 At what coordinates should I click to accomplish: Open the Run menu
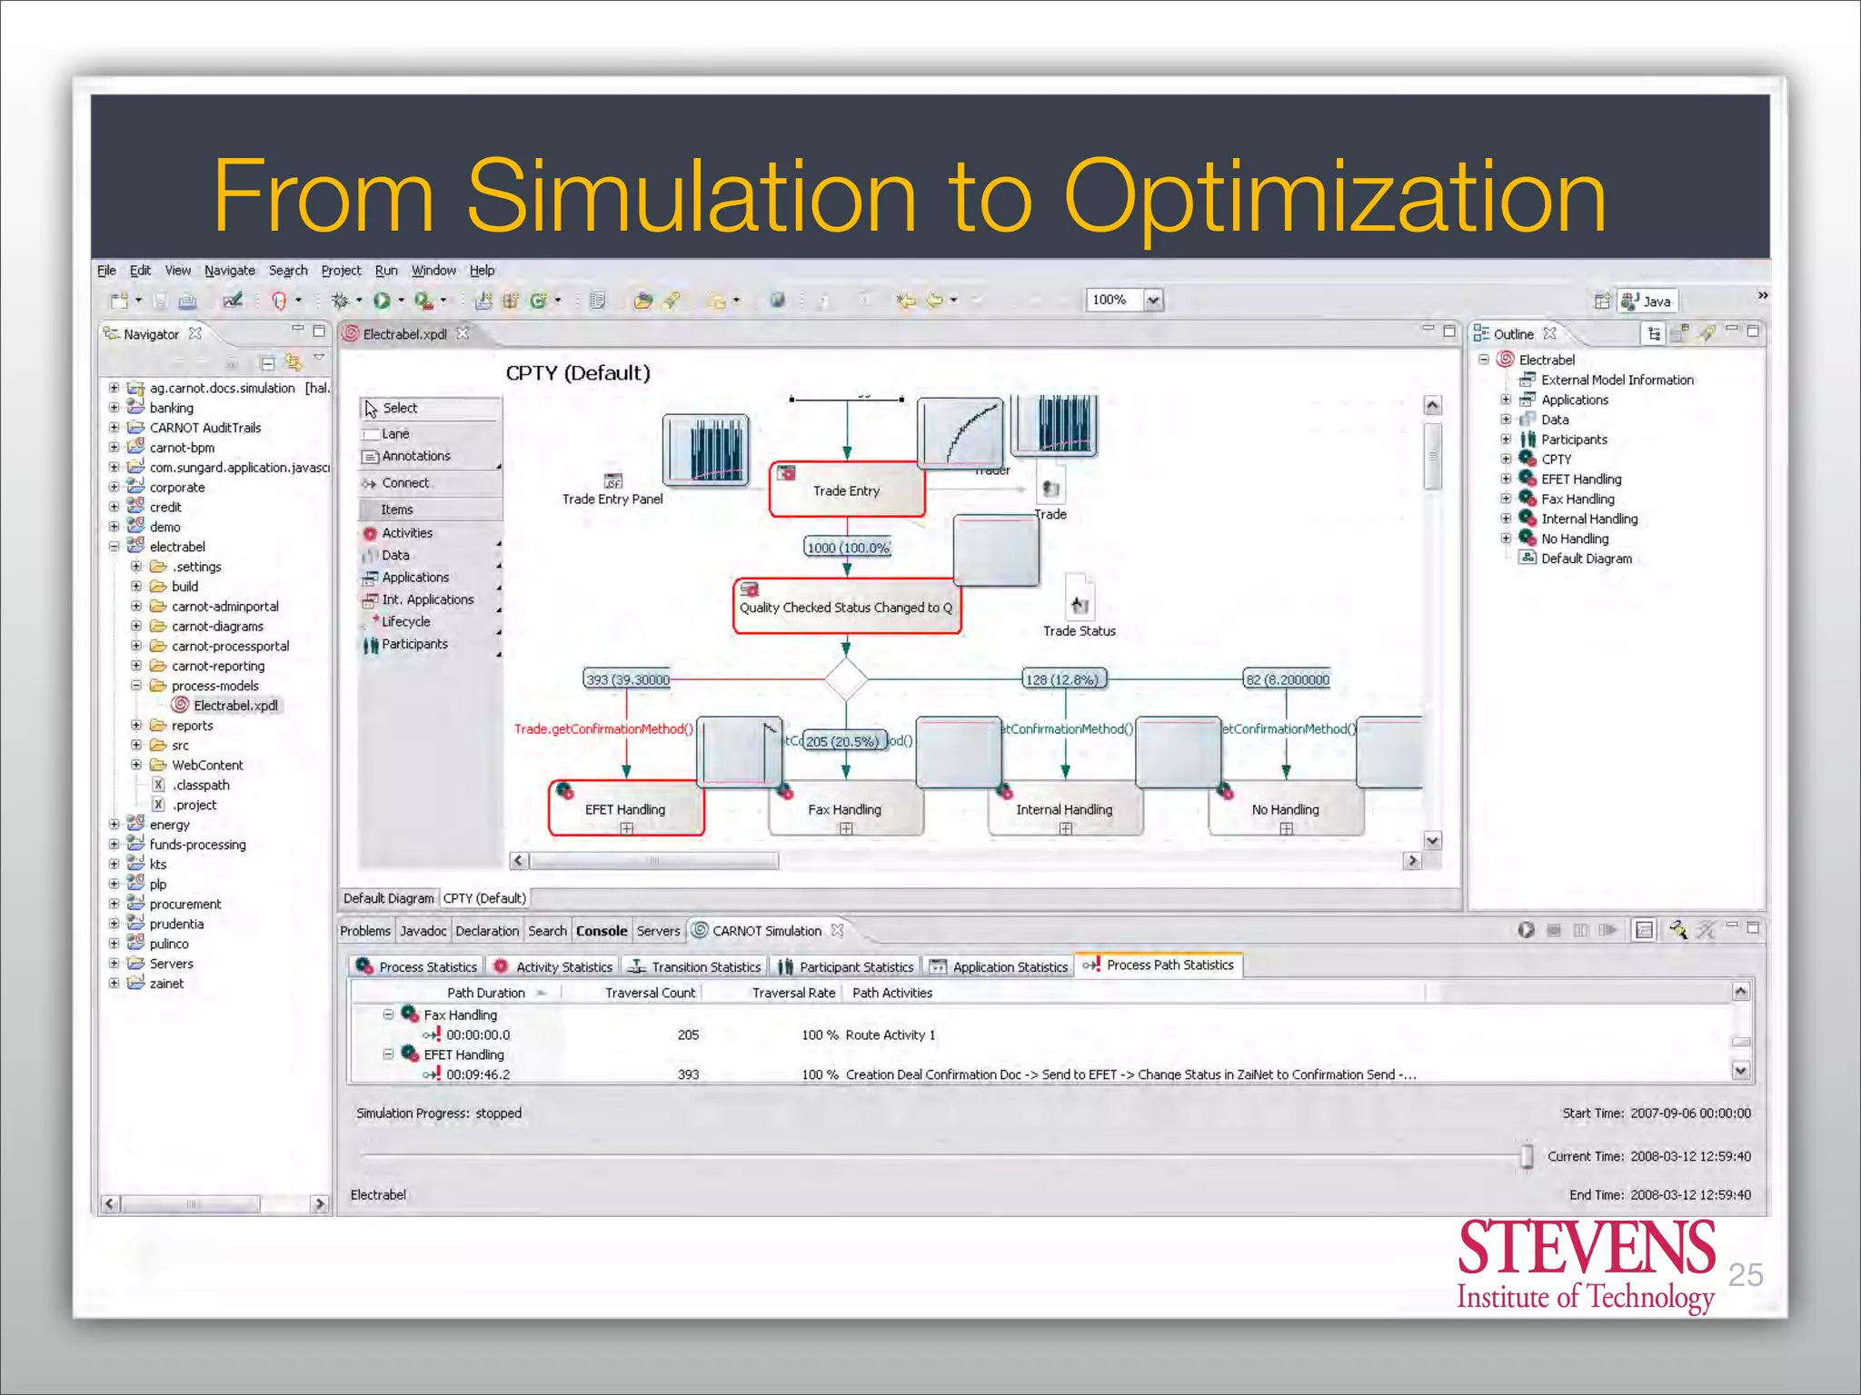click(386, 271)
